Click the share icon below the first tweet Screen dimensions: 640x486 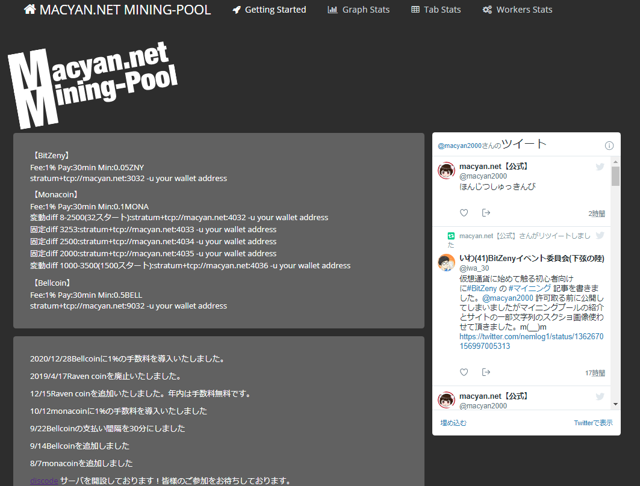[x=486, y=213]
